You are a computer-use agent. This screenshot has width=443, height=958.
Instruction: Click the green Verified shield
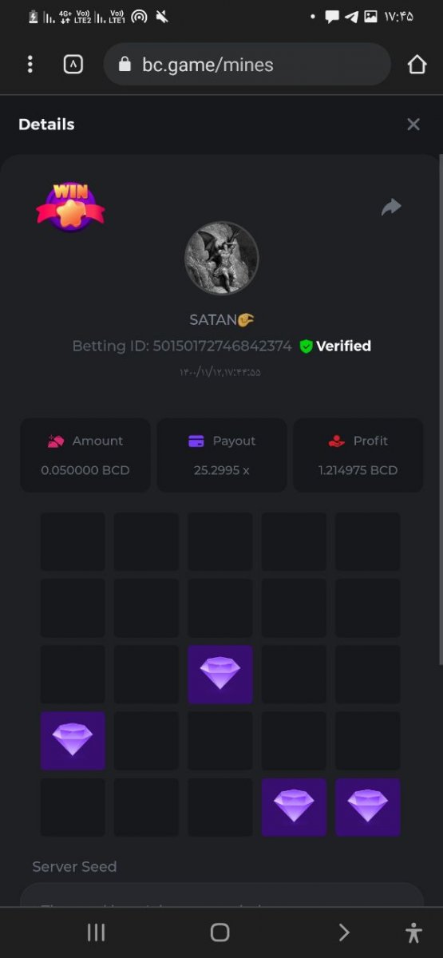tap(306, 346)
